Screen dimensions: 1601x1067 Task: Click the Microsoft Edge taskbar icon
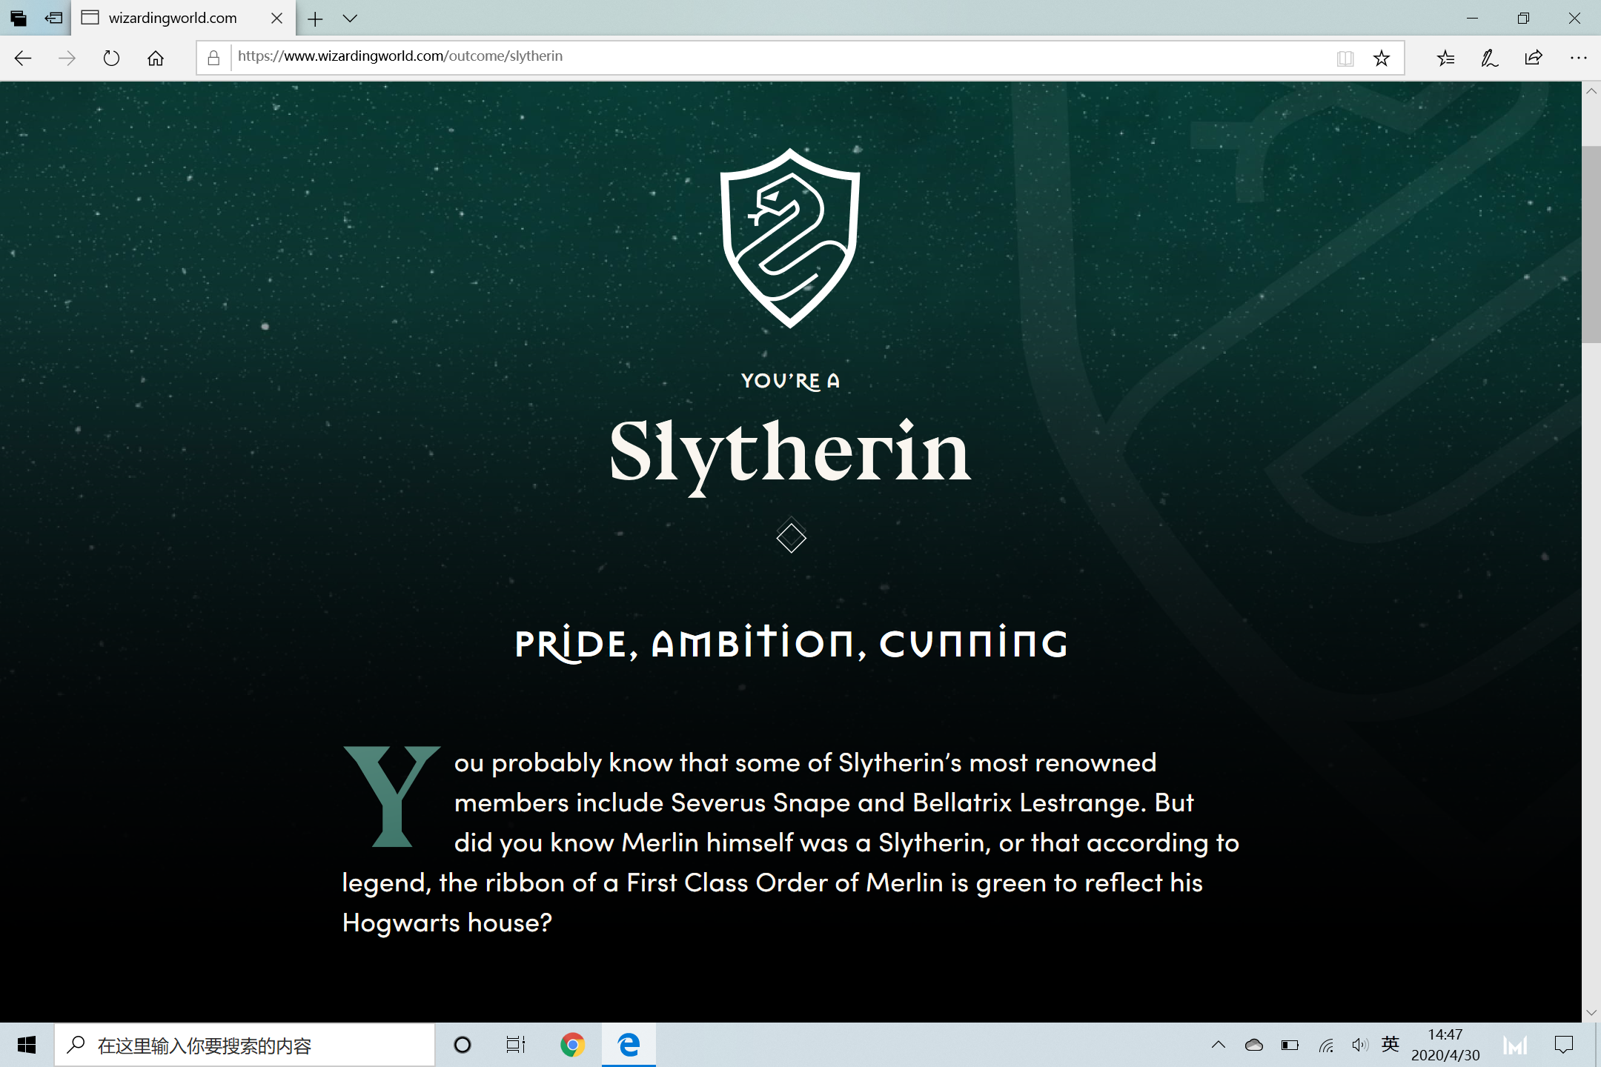[629, 1046]
